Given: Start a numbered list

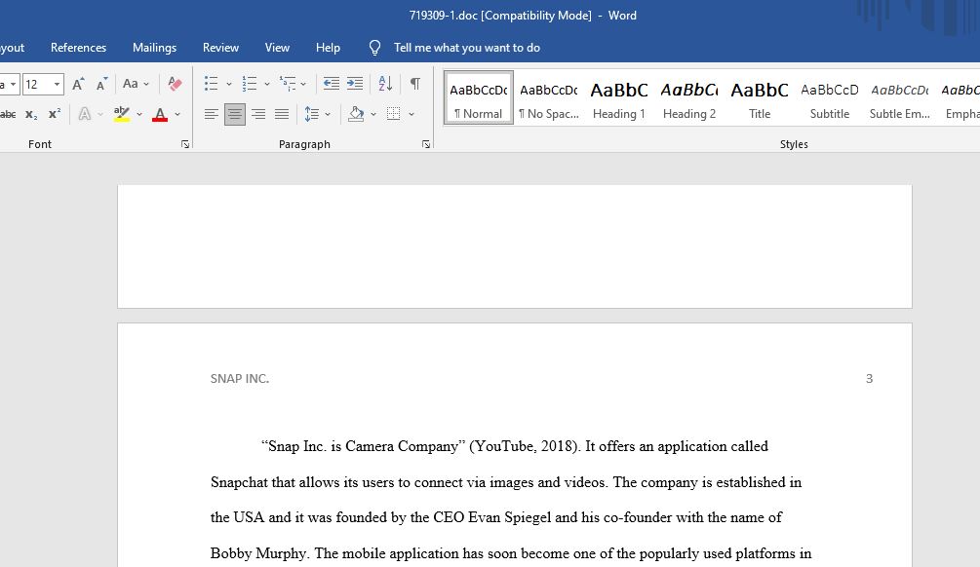Looking at the screenshot, I should coord(250,84).
